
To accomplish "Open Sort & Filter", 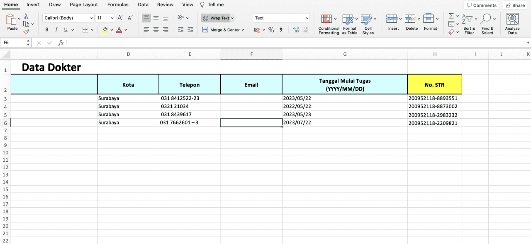I will click(x=469, y=24).
